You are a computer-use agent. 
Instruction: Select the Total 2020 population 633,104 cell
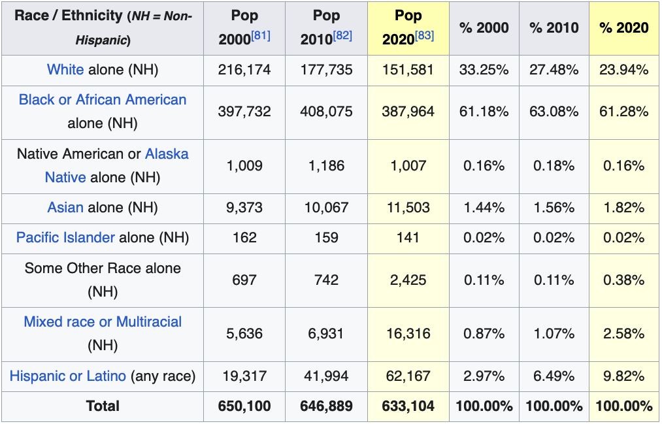pos(408,406)
